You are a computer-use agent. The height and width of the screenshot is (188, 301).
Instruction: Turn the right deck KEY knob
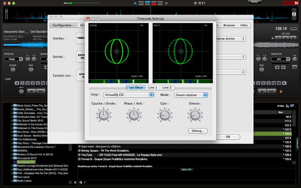[261, 70]
